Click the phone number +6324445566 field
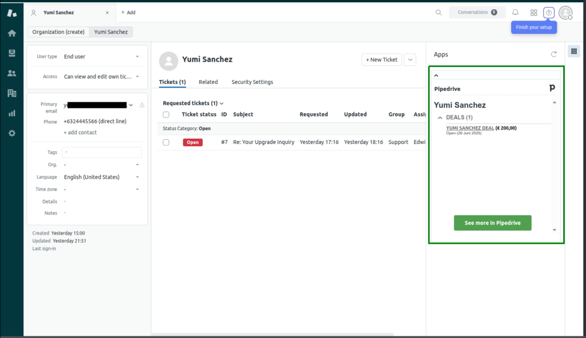The image size is (586, 338). click(95, 121)
